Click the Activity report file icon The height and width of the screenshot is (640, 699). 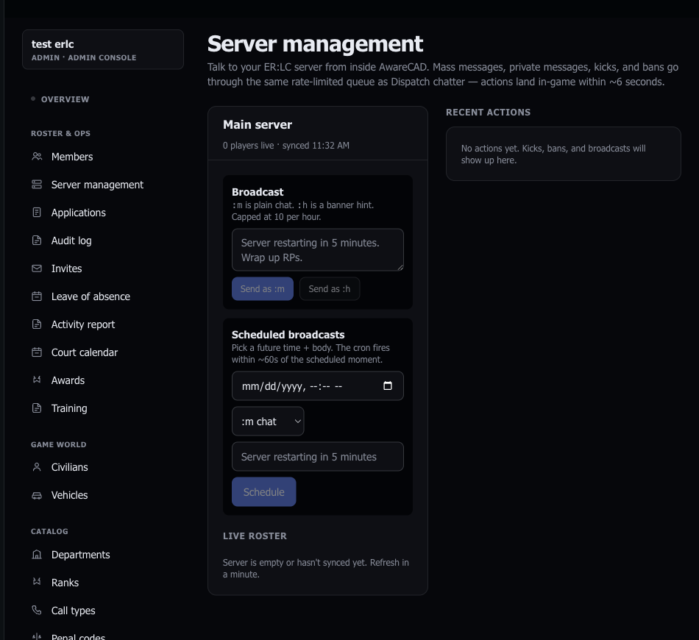pyautogui.click(x=37, y=324)
